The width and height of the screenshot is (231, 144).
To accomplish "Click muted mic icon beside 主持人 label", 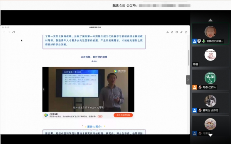I will (200, 87).
